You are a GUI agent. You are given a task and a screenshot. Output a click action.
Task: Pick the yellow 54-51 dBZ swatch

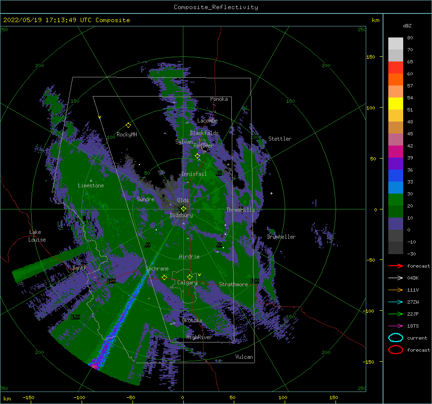coord(396,104)
